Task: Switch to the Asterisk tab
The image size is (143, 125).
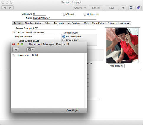Action: pyautogui.click(x=125, y=23)
